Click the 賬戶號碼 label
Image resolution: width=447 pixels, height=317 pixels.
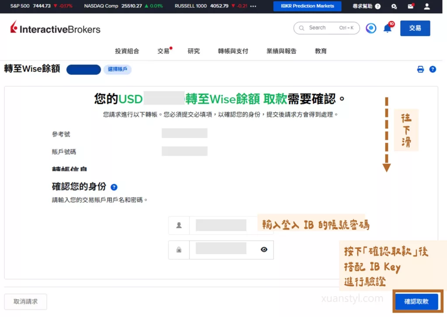pyautogui.click(x=64, y=152)
